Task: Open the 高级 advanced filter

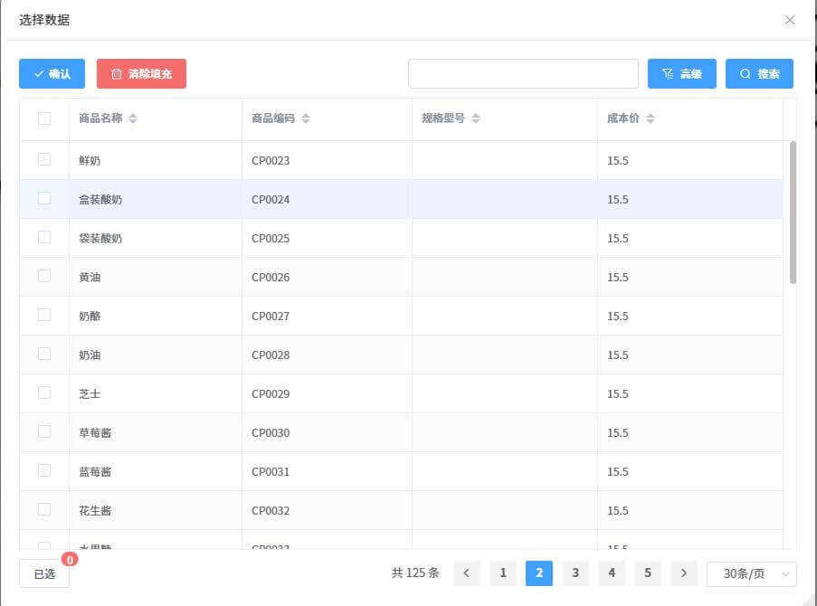Action: tap(681, 74)
